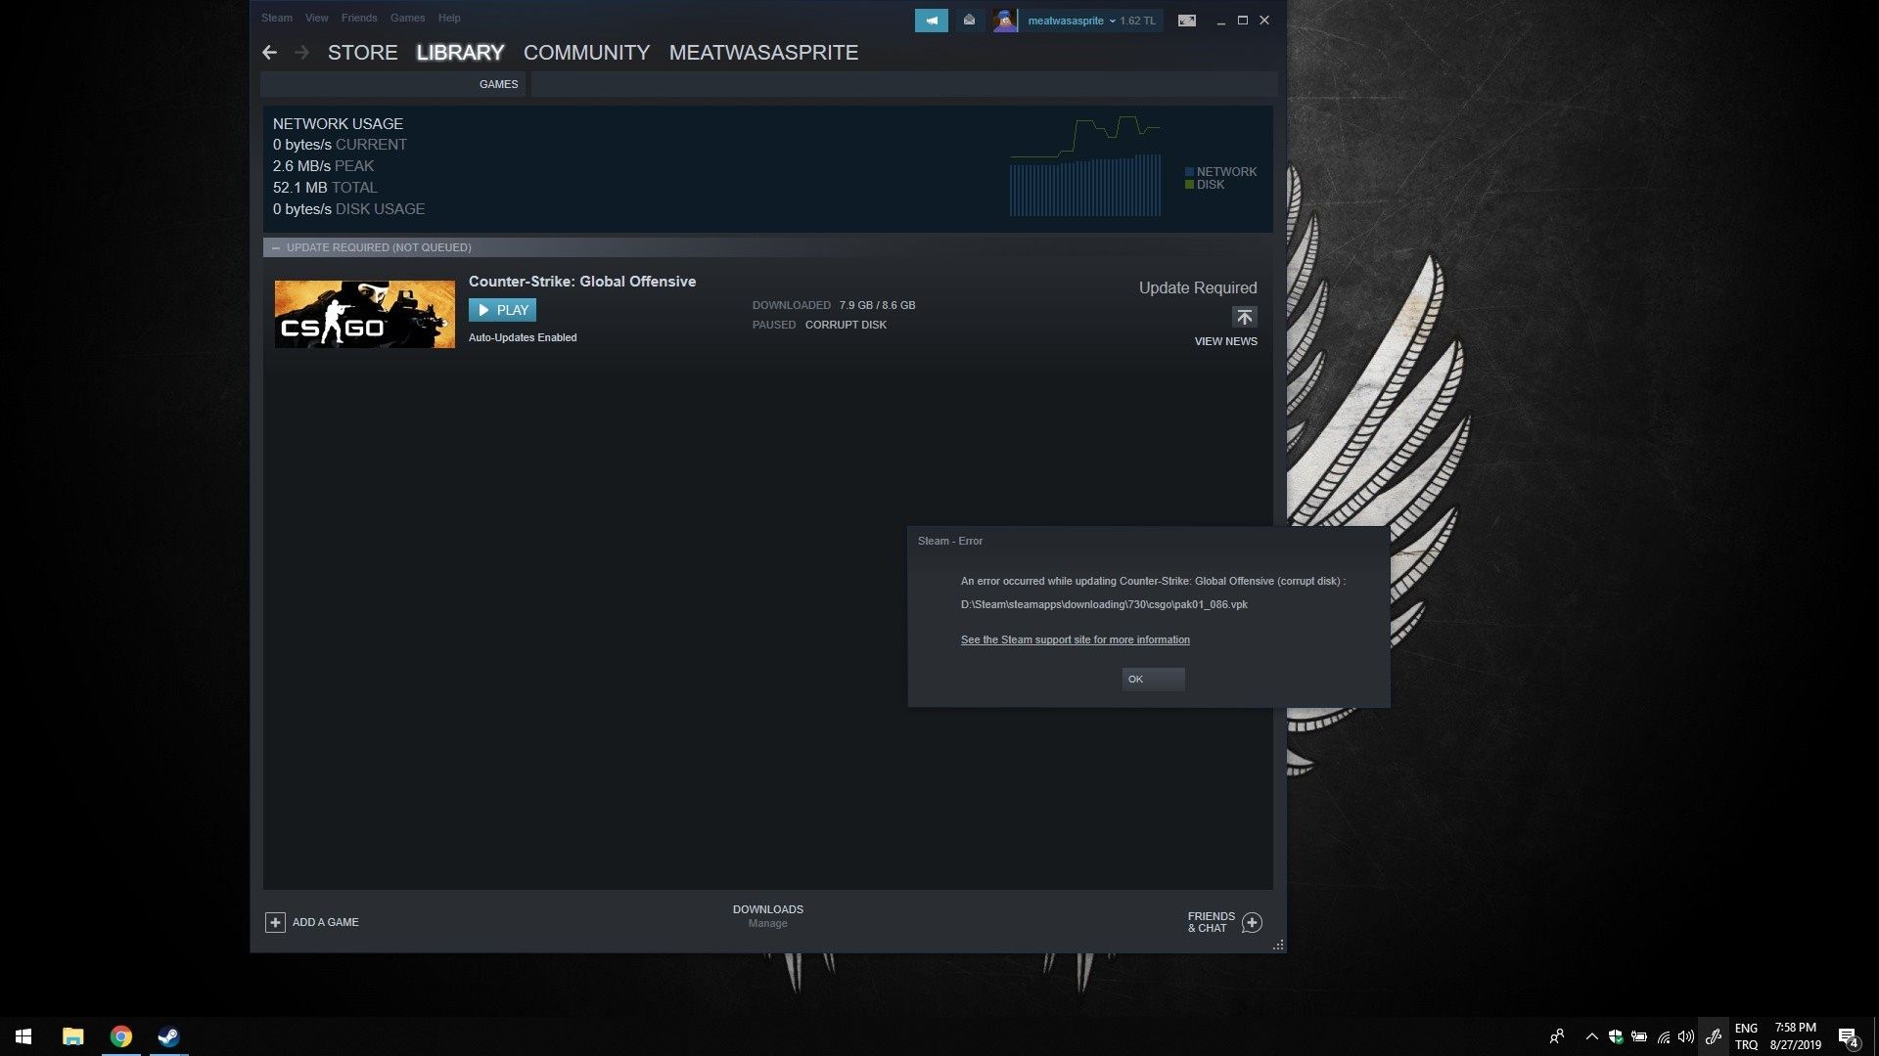The image size is (1879, 1056).
Task: Move CS:GO to top of download queue
Action: (1244, 317)
